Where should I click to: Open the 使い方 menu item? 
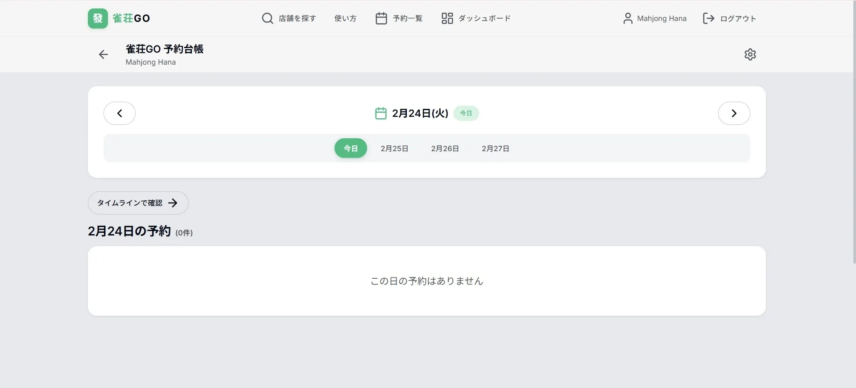(345, 18)
